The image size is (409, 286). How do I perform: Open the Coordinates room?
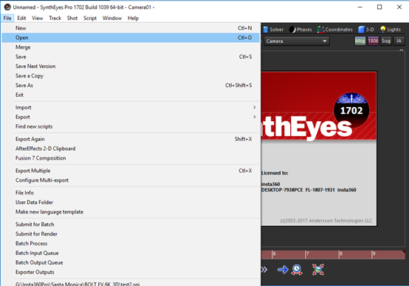click(x=335, y=30)
